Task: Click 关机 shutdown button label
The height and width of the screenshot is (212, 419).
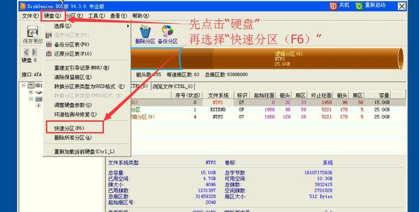Action: click(x=344, y=5)
